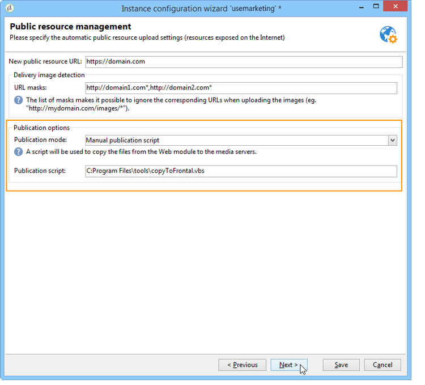Click the 'A script will be used' description
Image resolution: width=425 pixels, height=385 pixels.
click(141, 152)
